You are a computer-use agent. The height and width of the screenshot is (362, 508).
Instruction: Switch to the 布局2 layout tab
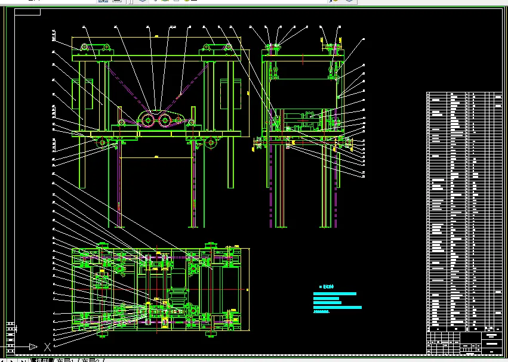pos(91,360)
